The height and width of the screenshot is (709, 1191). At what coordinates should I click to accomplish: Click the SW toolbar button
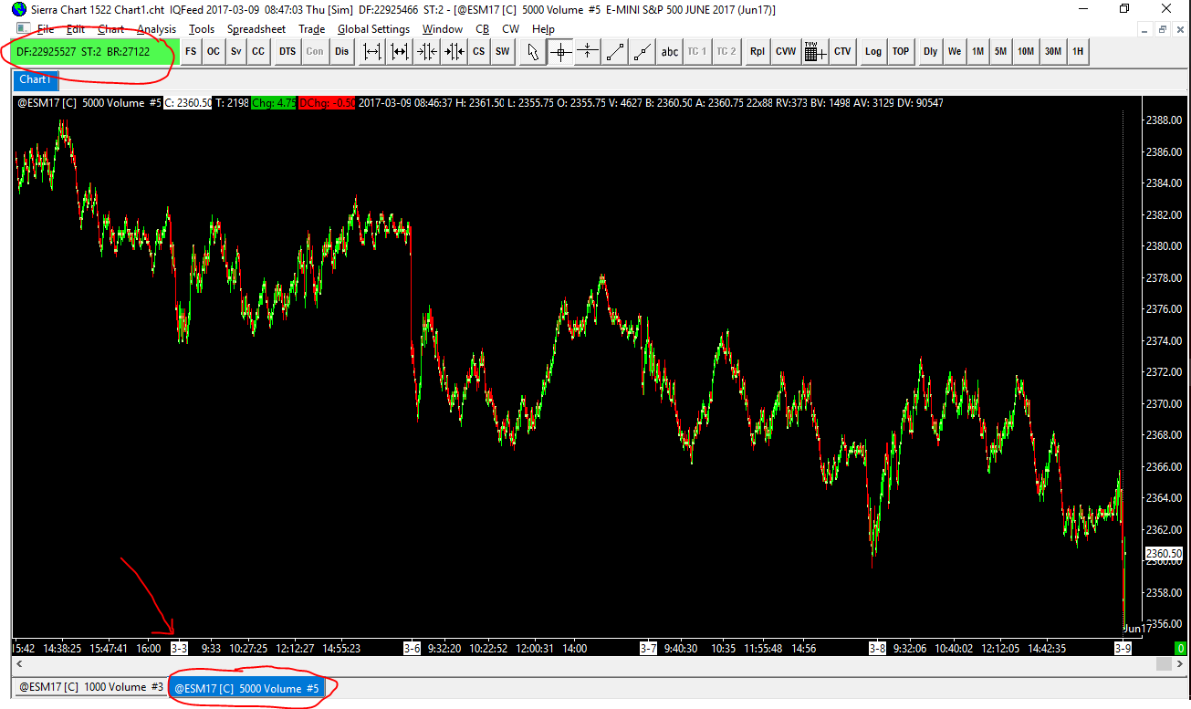[503, 52]
